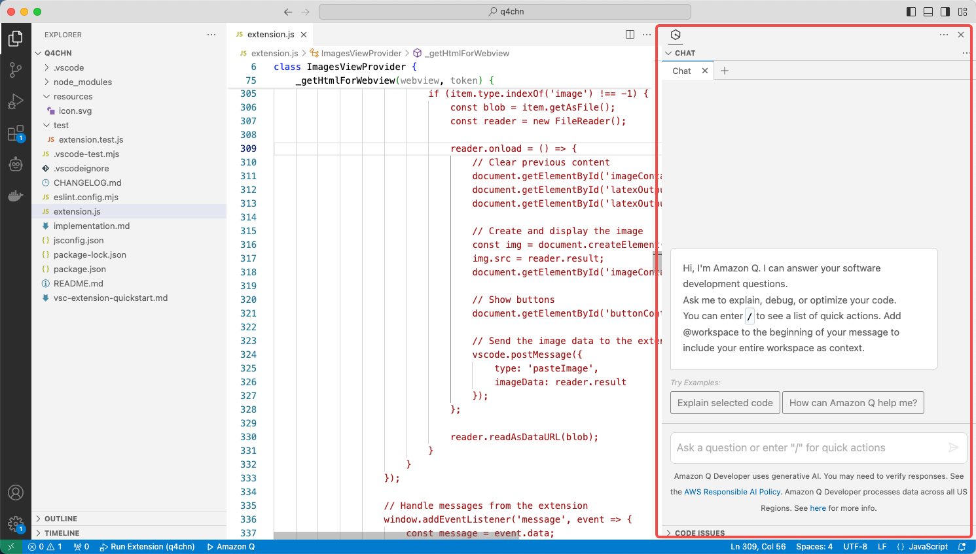Toggle the primary side bar
The height and width of the screenshot is (554, 976).
coord(911,12)
